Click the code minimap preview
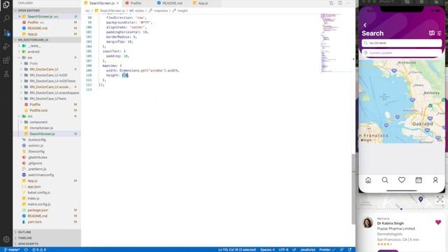This screenshot has width=448, height=252. point(330,43)
